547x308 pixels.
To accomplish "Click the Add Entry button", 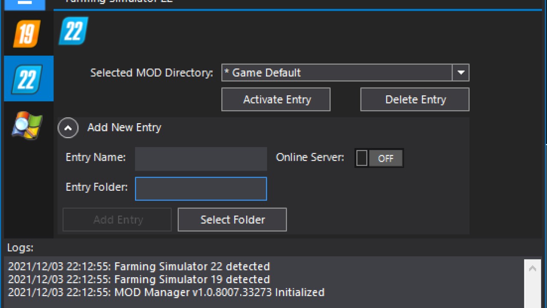I will 117,220.
